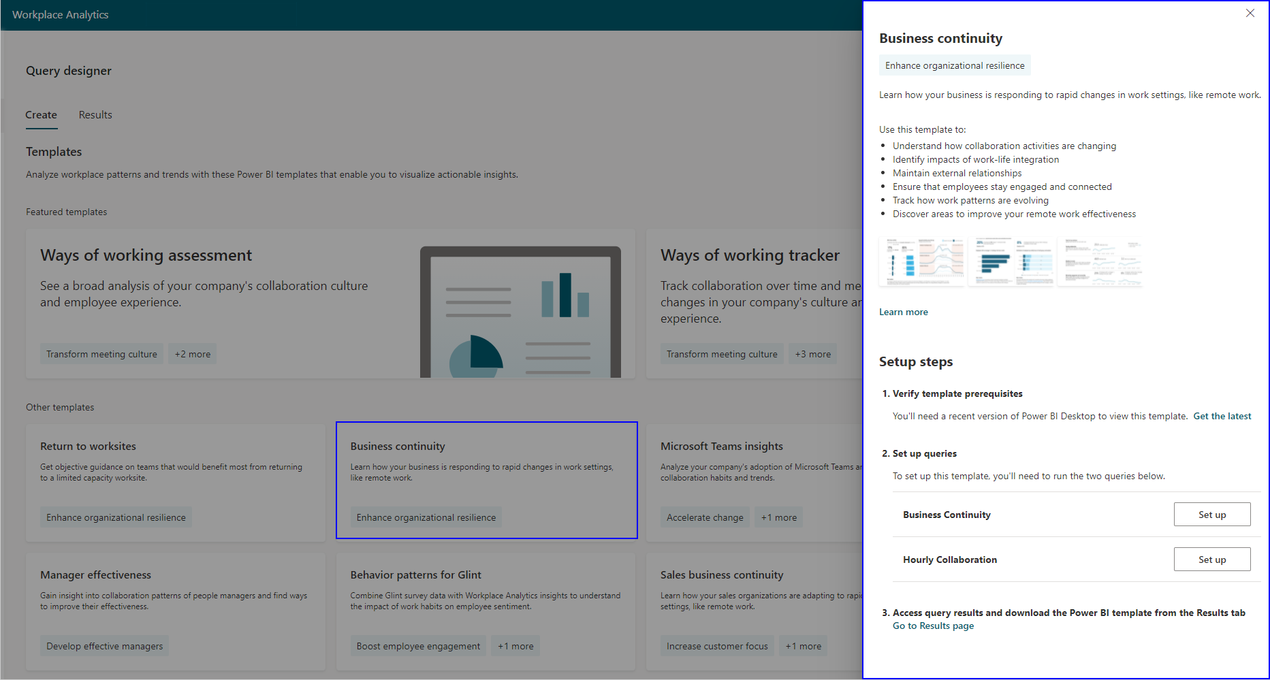Click the Other templates label
The width and height of the screenshot is (1270, 680).
click(x=60, y=407)
